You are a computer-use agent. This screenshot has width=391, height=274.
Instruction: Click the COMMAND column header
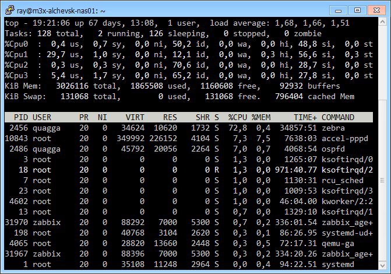pos(338,117)
